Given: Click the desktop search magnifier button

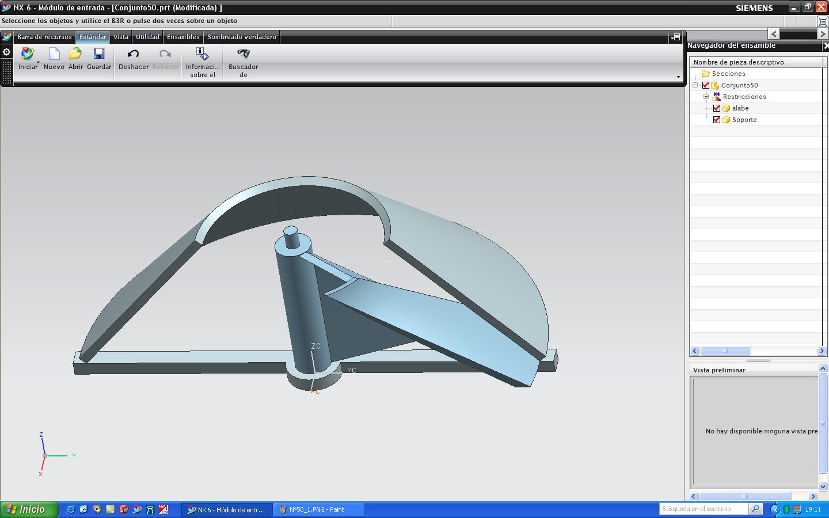Looking at the screenshot, I should click(x=755, y=509).
